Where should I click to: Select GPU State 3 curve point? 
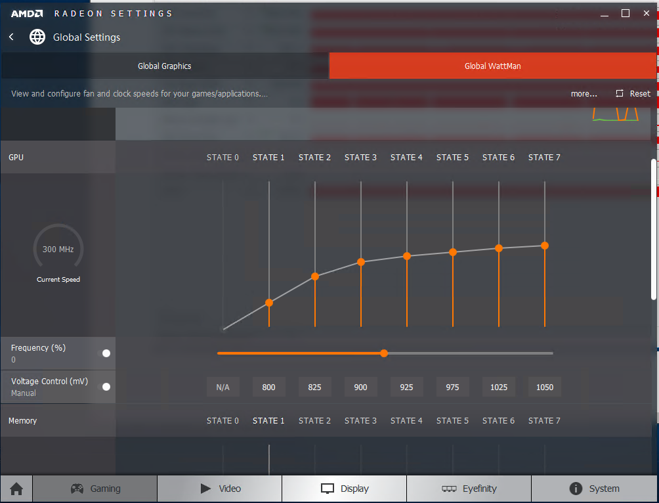(361, 262)
